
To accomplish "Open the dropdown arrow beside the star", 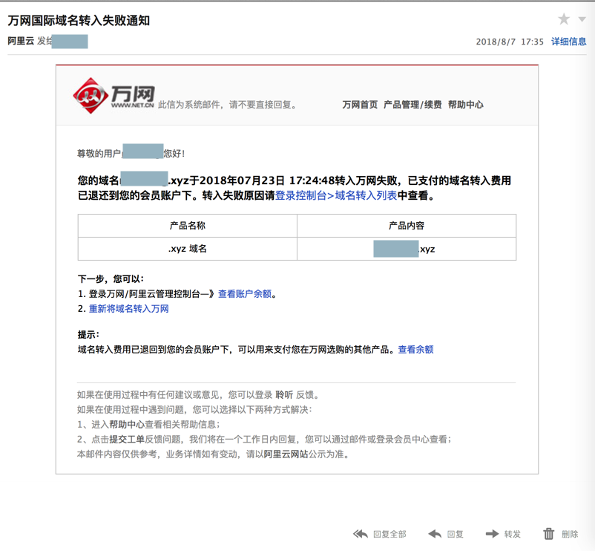I will click(582, 19).
